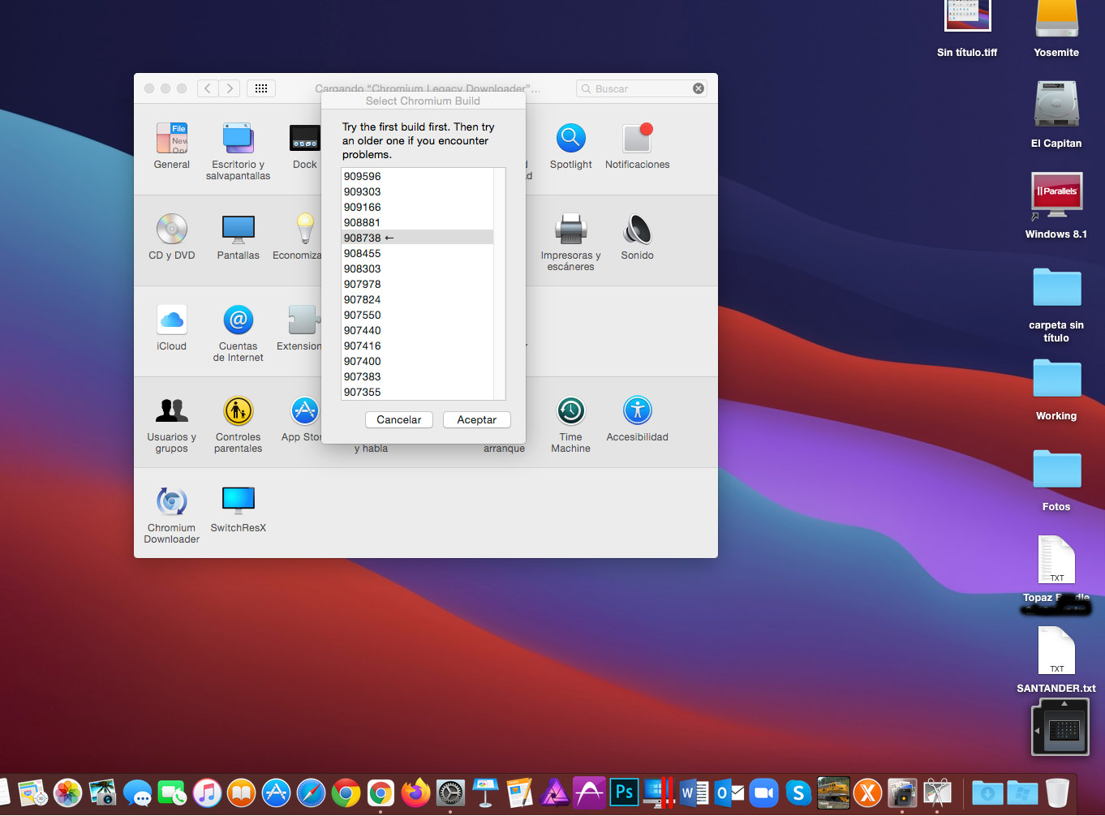1105x816 pixels.
Task: Open the Time Machine preferences
Action: pos(570,412)
